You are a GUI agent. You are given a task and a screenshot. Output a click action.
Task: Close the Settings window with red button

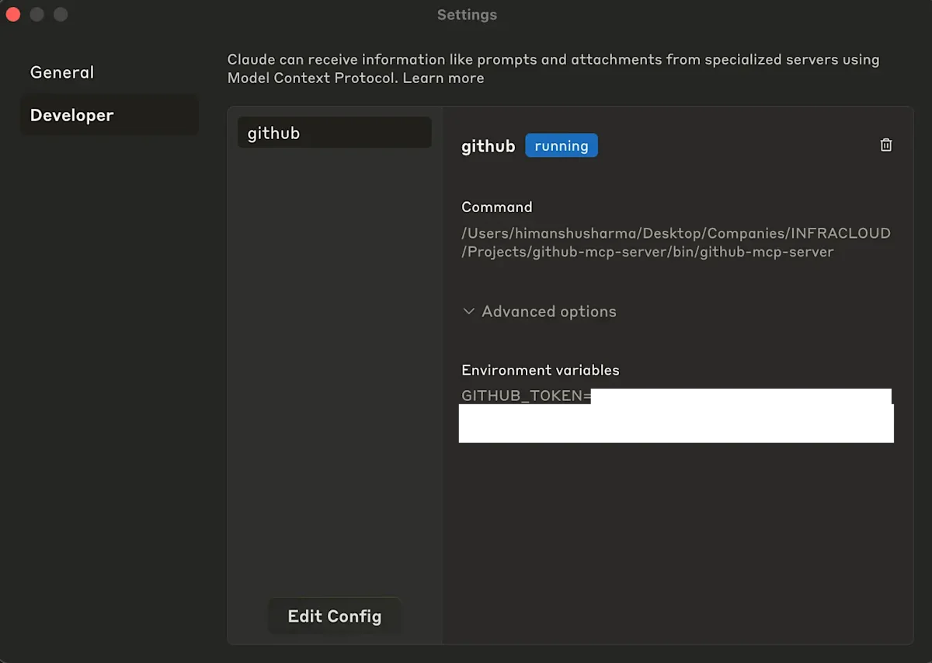[x=13, y=14]
